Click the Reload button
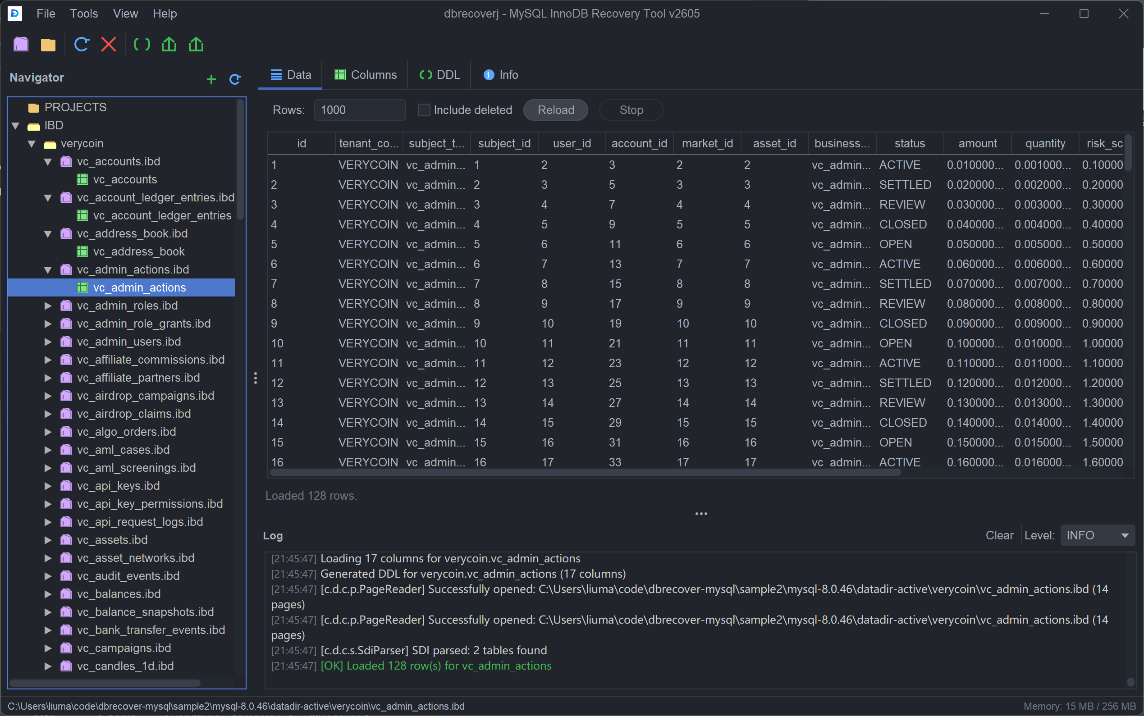Viewport: 1144px width, 716px height. (556, 110)
